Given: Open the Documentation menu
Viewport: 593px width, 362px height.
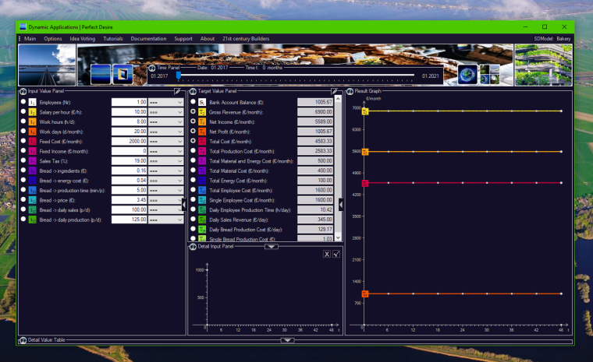Looking at the screenshot, I should pyautogui.click(x=148, y=38).
